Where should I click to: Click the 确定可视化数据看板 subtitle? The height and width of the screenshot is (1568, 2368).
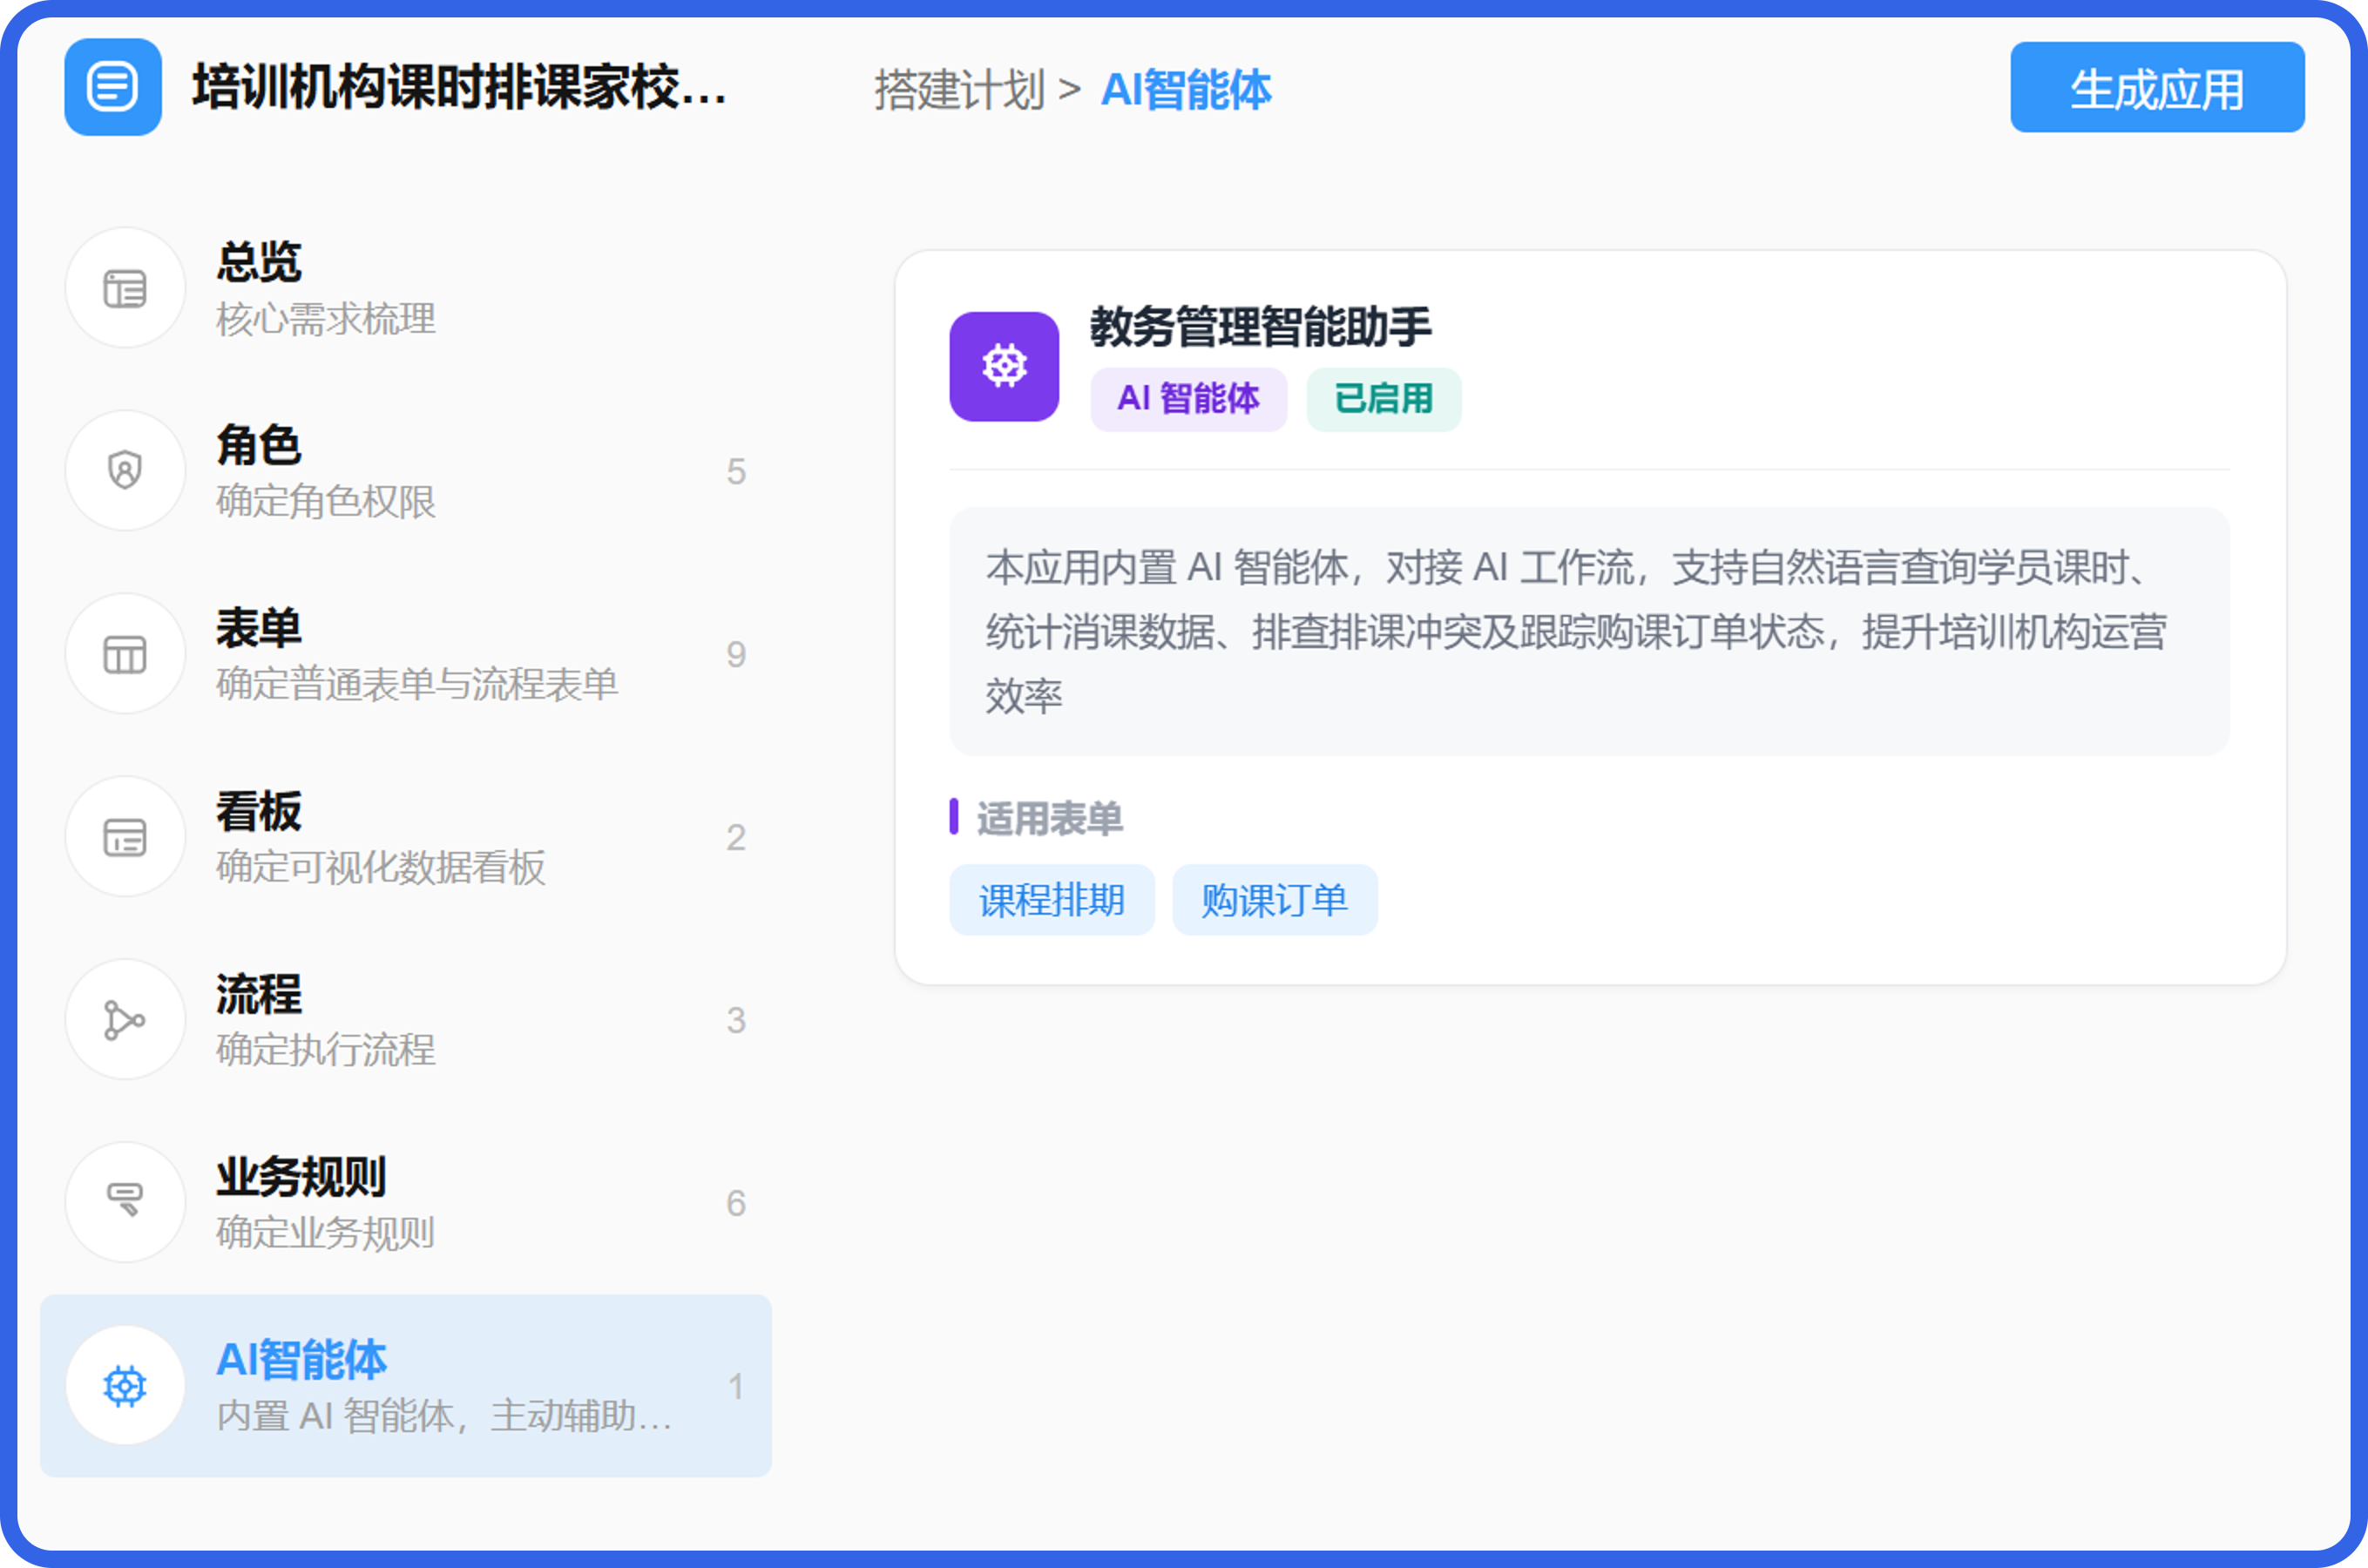coord(381,868)
